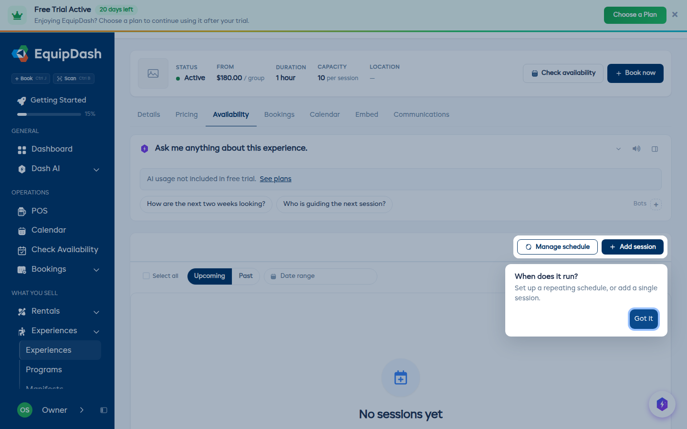Click the Book now button
The height and width of the screenshot is (429, 687).
635,73
